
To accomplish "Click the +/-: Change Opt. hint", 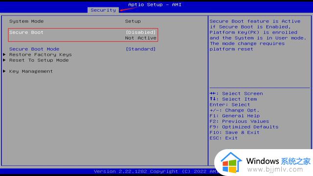I will (234, 110).
